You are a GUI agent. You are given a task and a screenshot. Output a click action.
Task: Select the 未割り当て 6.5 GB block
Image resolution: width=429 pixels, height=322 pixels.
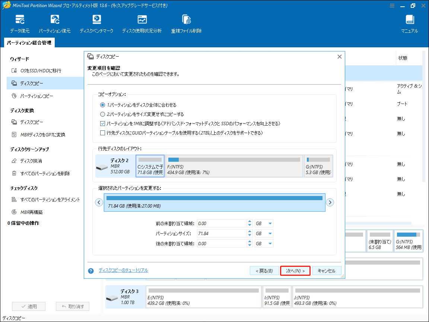(380, 241)
